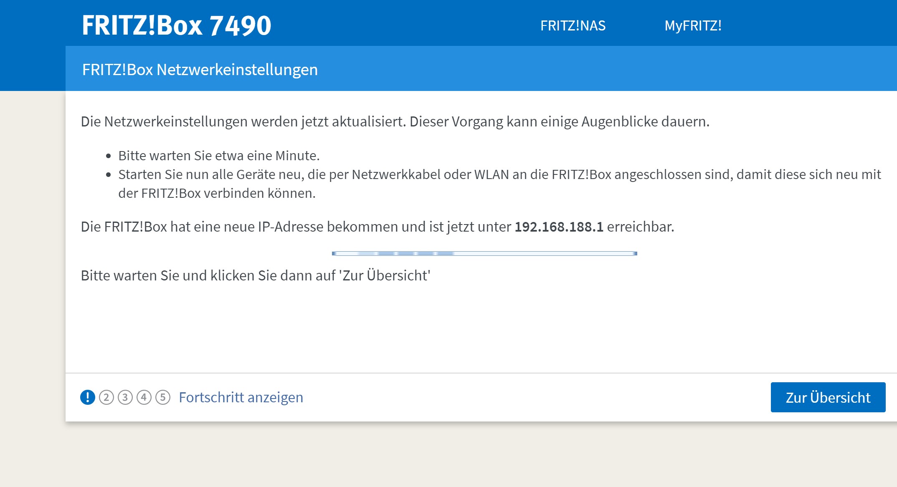Open the MyFRITZ! menu item
The image size is (897, 487).
(693, 26)
